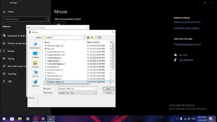Go back to last folder visited

click(x=88, y=38)
